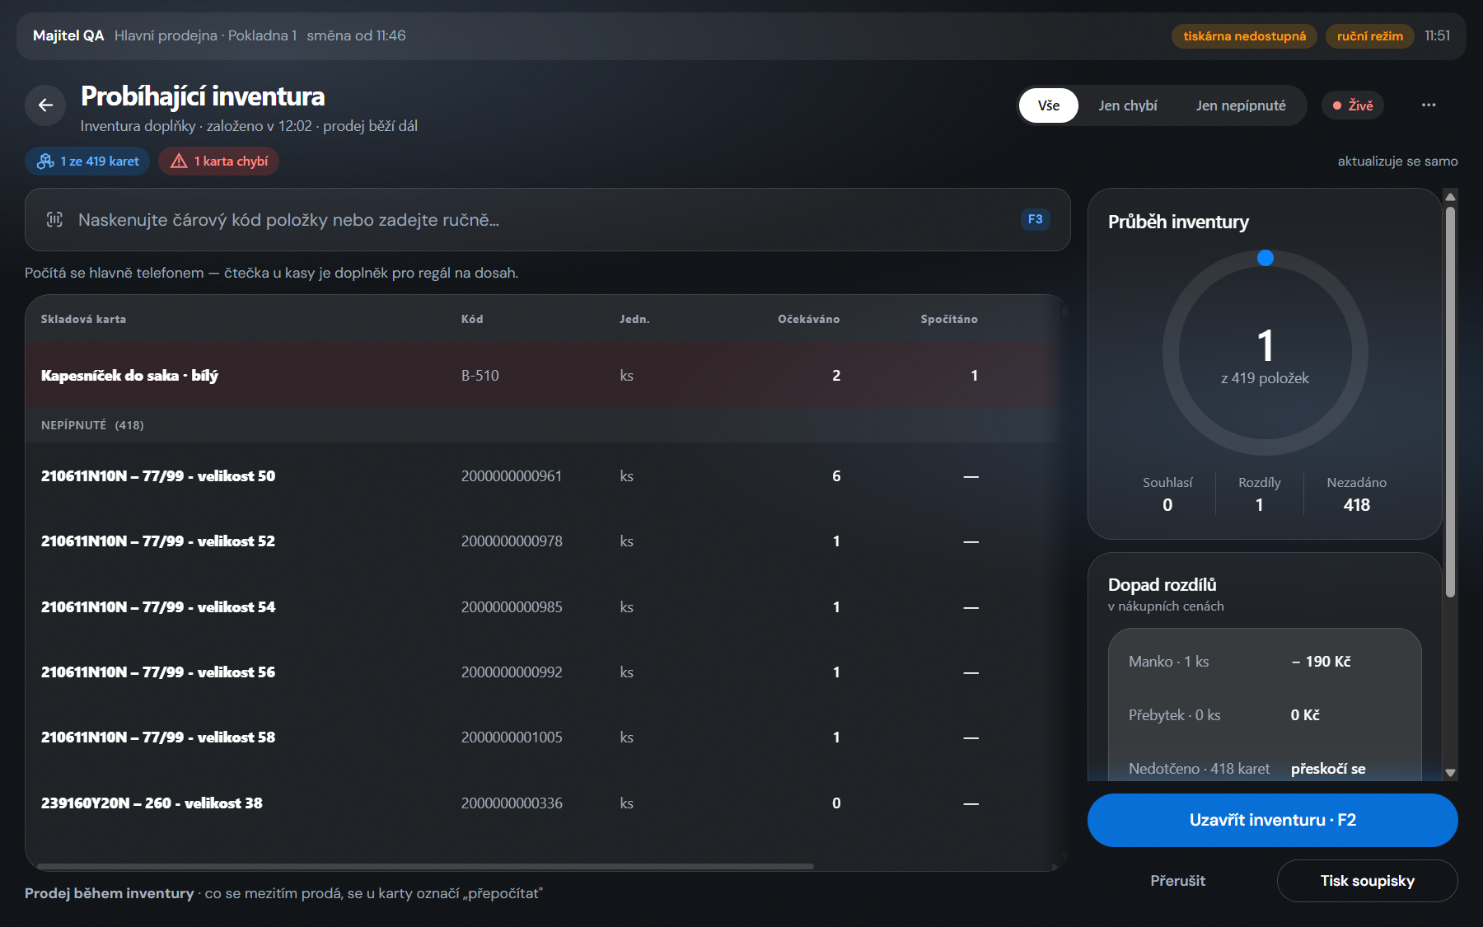Select row '210611N10N – 77/99 - velikost 54'
Image resolution: width=1483 pixels, height=927 pixels.
tap(544, 607)
